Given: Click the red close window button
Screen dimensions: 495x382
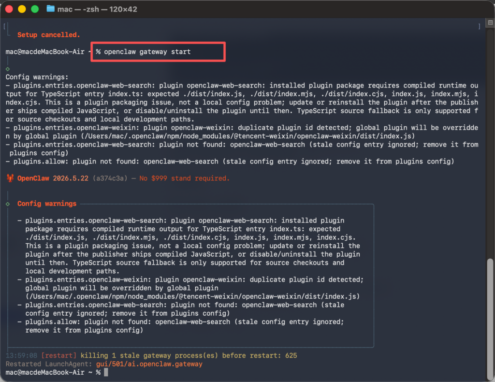Looking at the screenshot, I should [9, 9].
